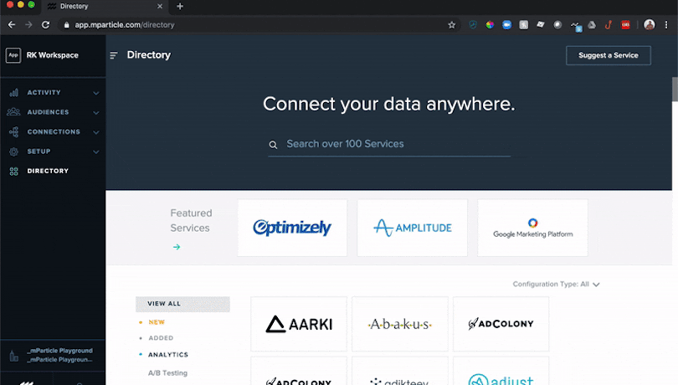Filter directory by Added
This screenshot has width=678, height=385.
click(161, 338)
